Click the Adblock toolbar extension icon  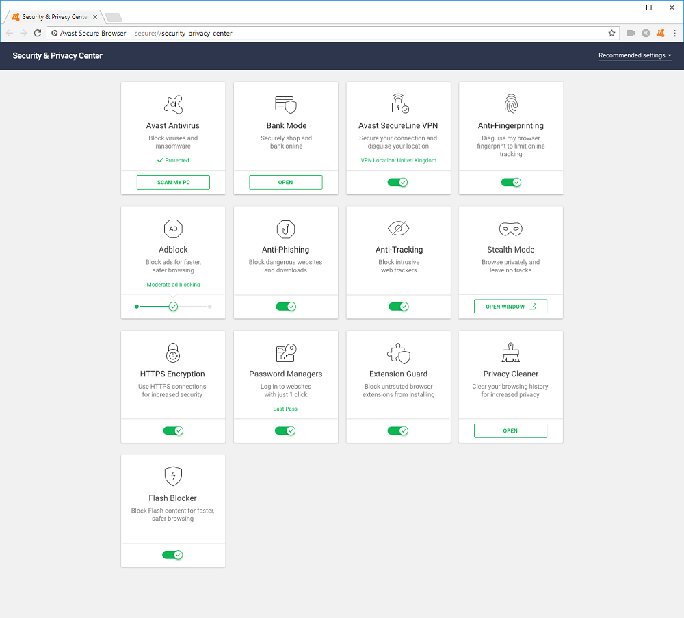[646, 33]
